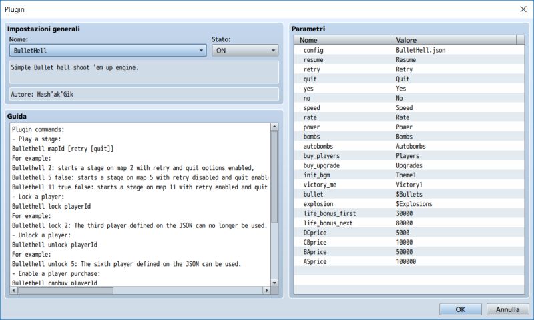This screenshot has width=534, height=320.
Task: Select the bombs parameter row
Action: (409, 137)
